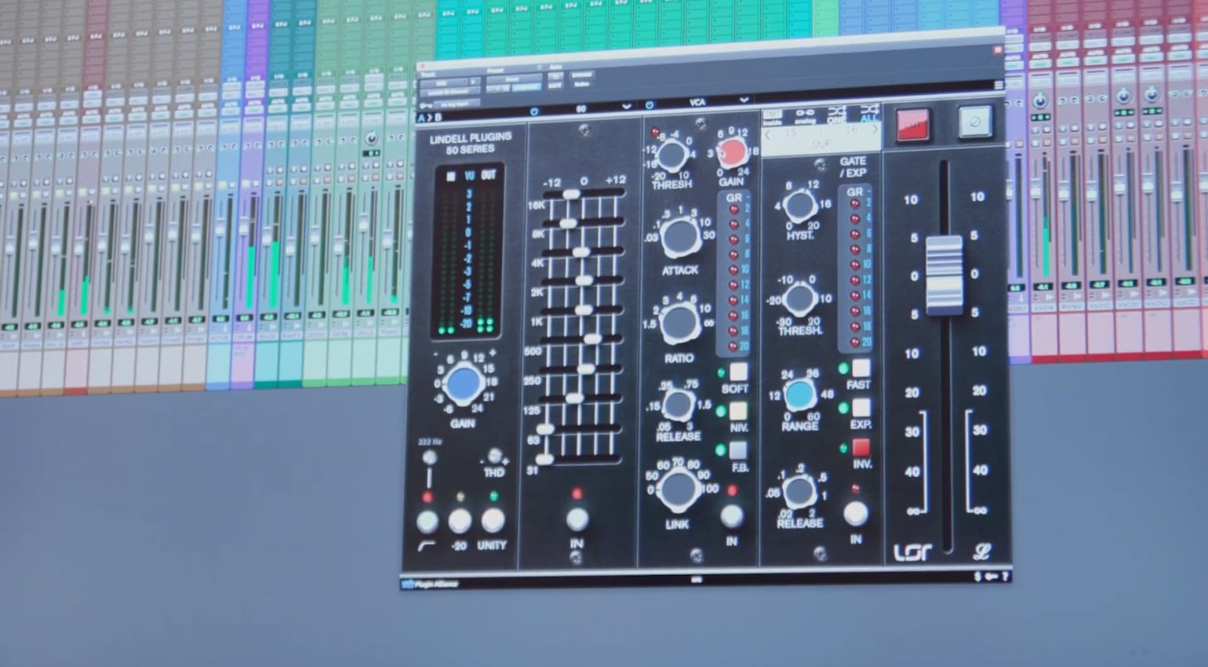Select OUT on the VU meter
Image resolution: width=1208 pixels, height=667 pixels.
click(x=489, y=175)
